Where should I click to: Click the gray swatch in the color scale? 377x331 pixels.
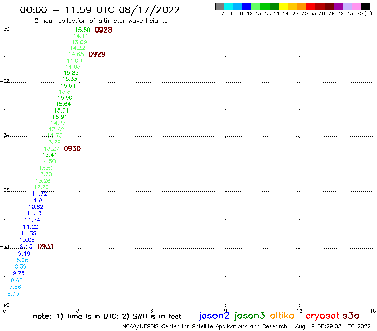pos(220,6)
